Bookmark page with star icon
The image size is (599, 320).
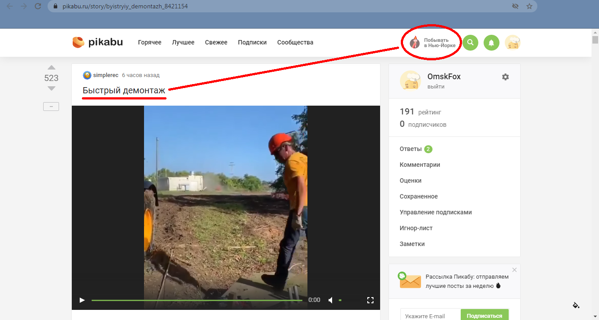529,7
